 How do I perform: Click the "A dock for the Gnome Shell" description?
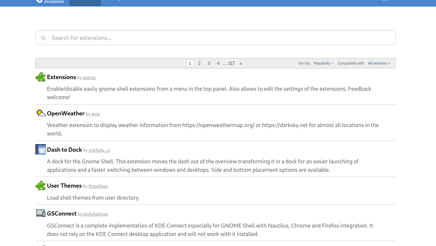click(x=203, y=165)
